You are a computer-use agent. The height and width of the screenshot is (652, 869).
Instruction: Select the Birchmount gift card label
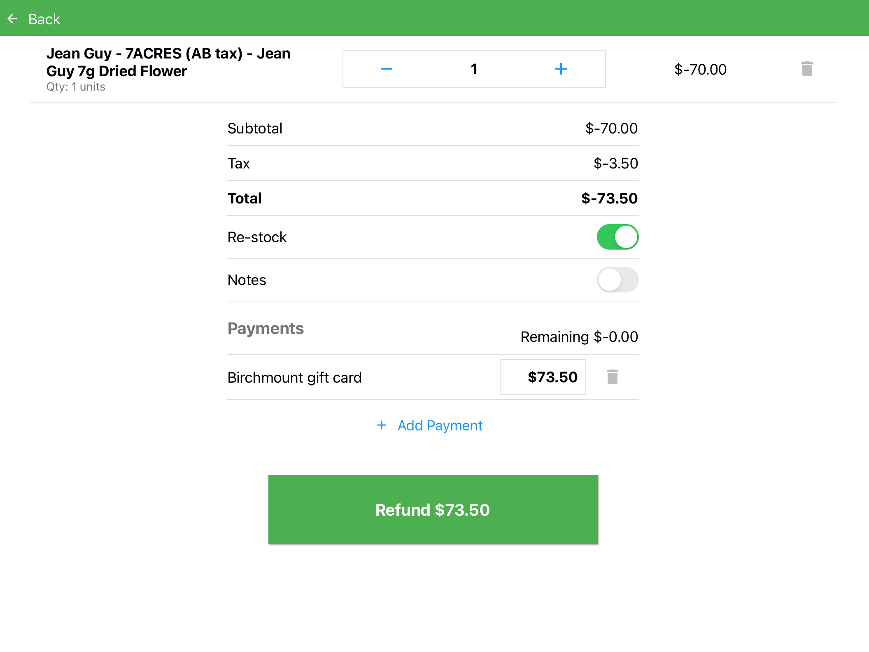(x=294, y=377)
